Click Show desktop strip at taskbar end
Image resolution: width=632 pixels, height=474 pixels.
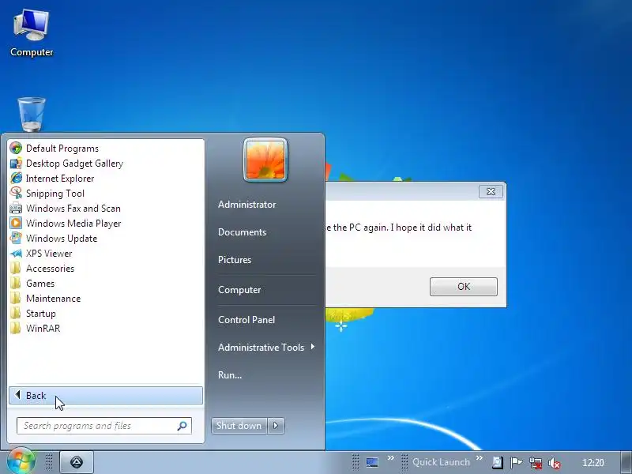click(626, 463)
